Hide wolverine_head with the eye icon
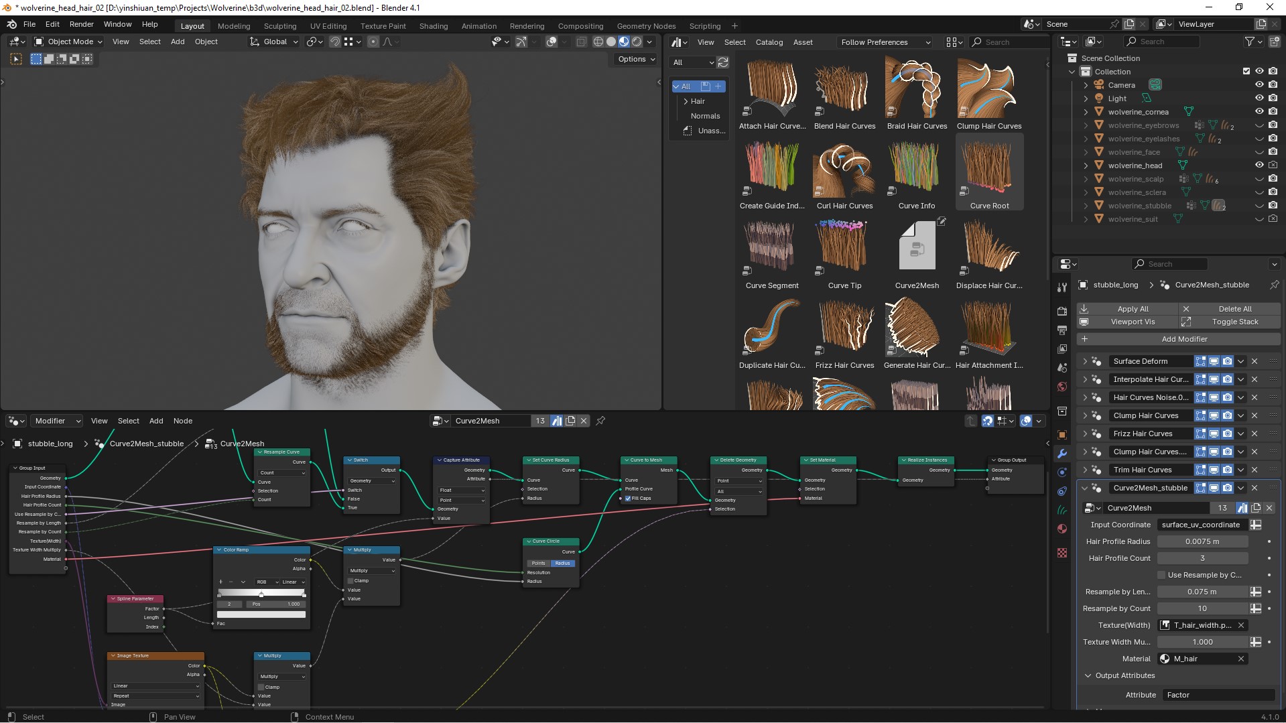Viewport: 1286px width, 723px height. 1259,165
